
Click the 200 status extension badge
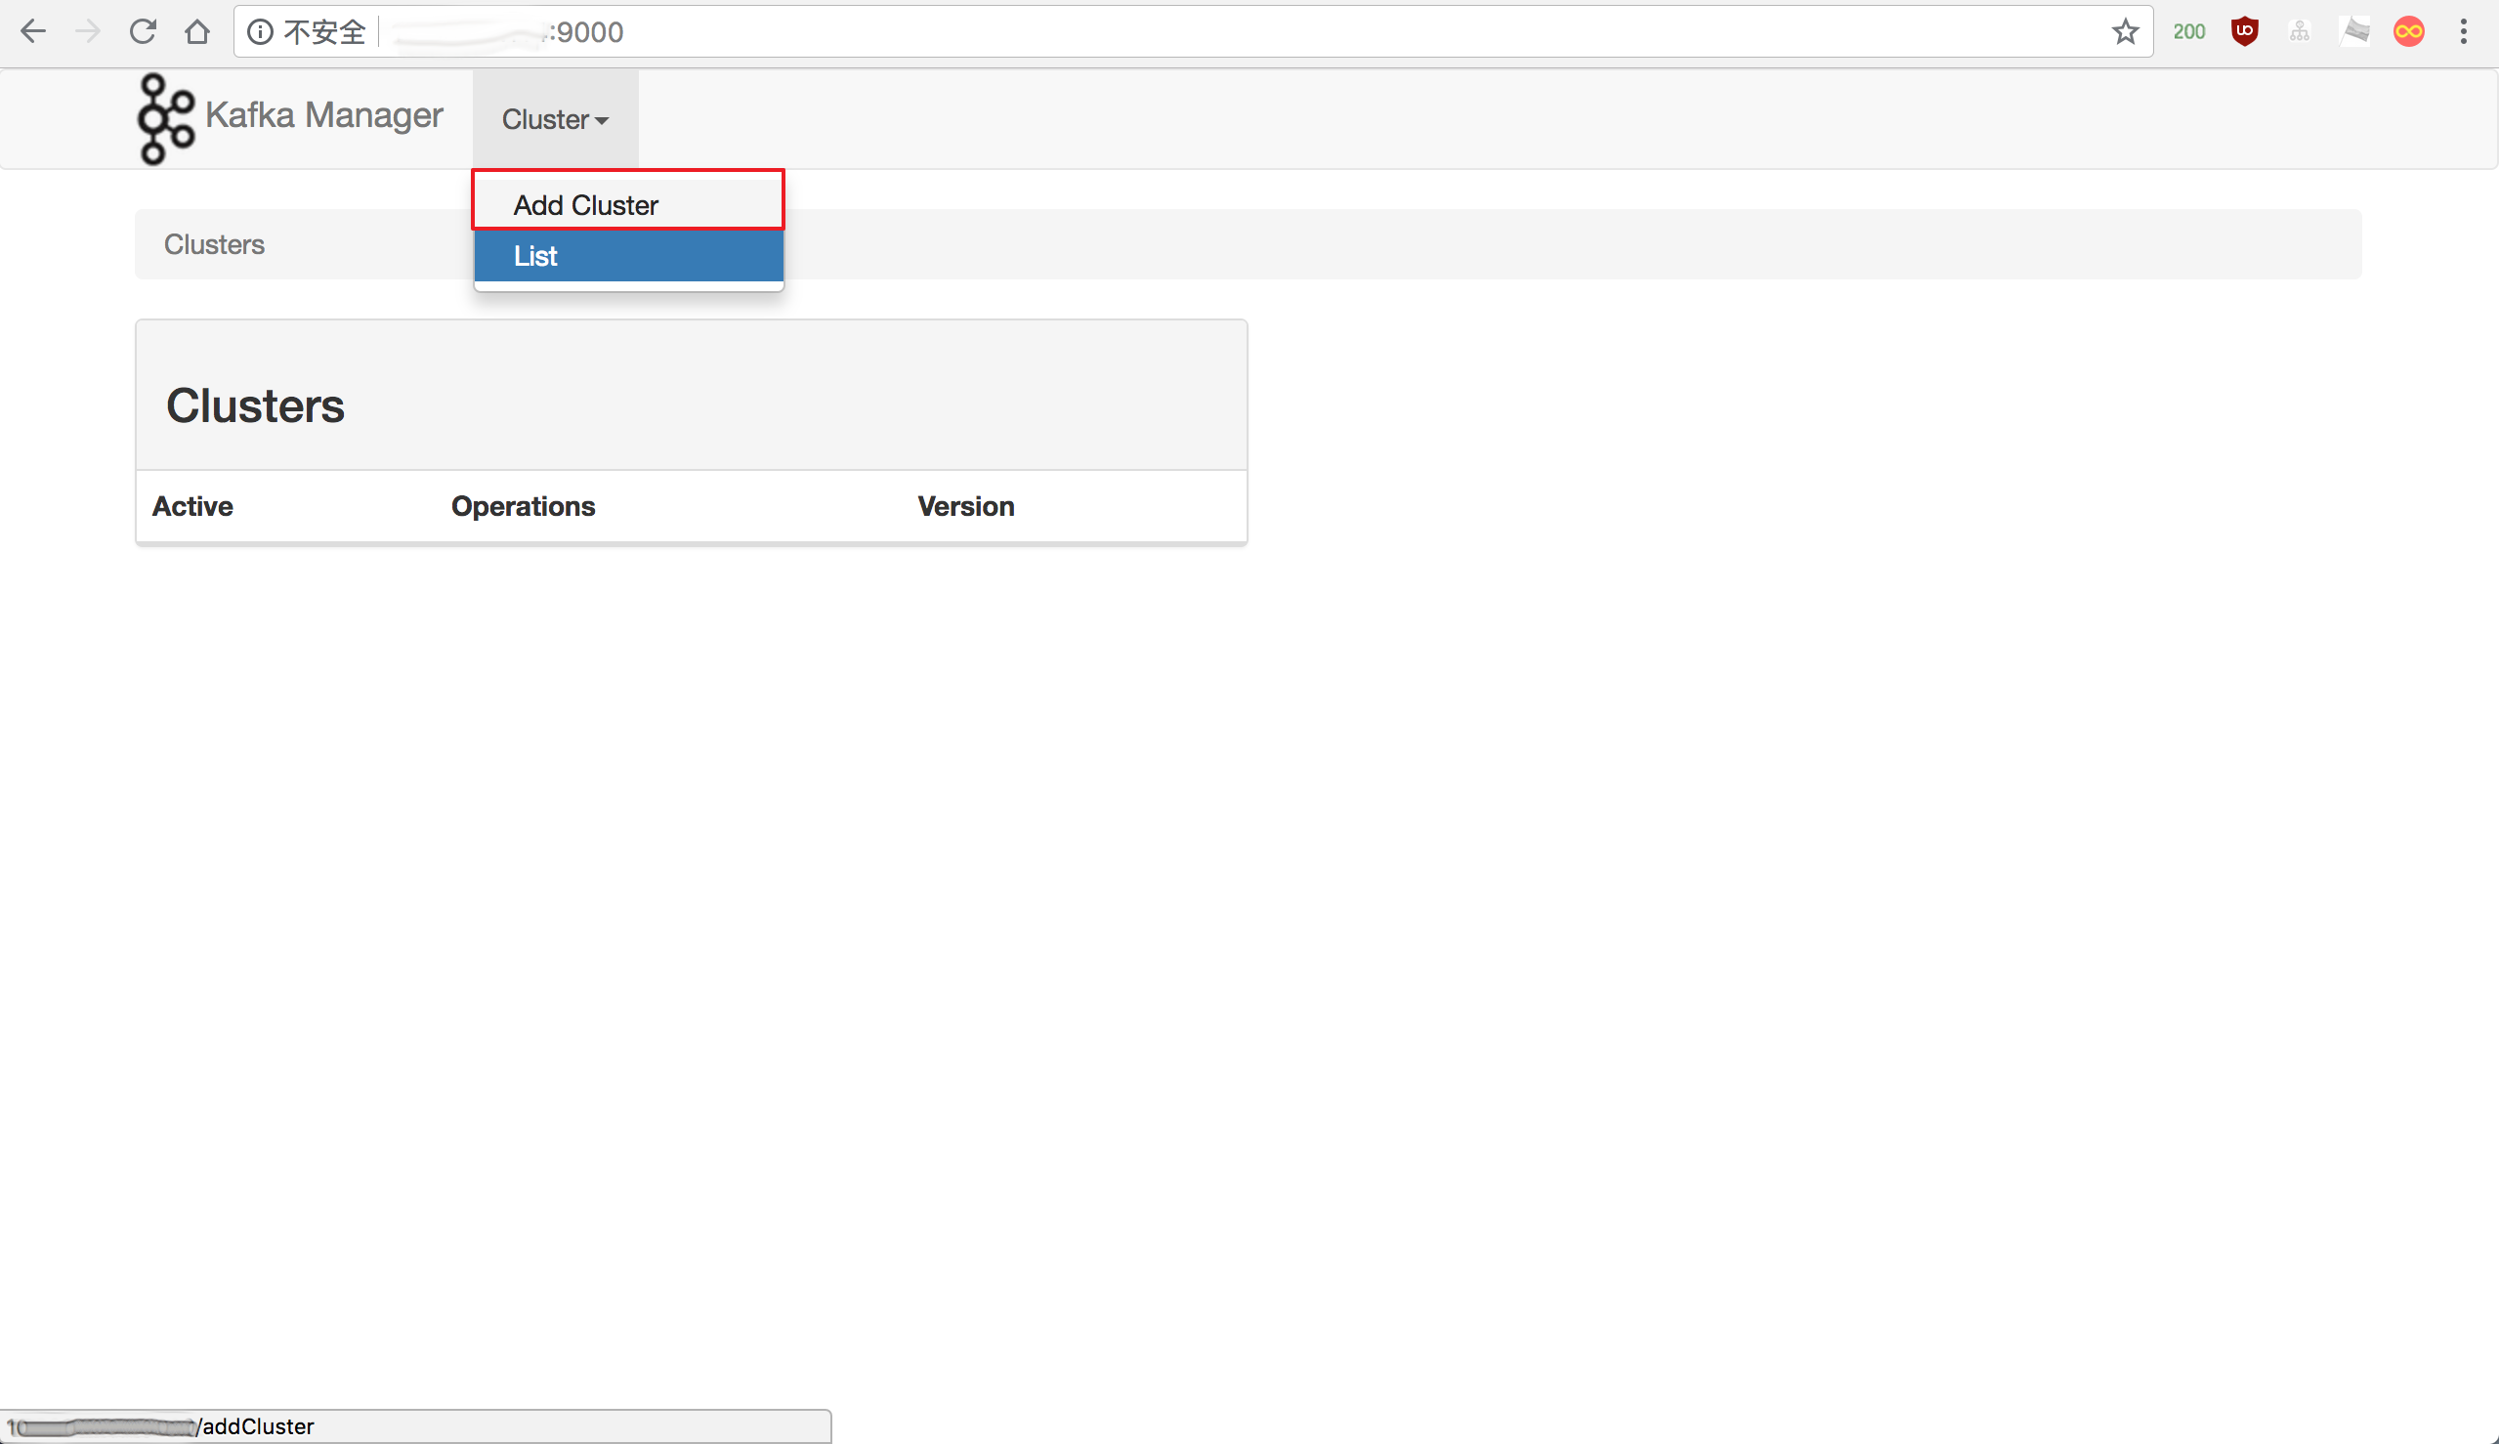click(2188, 31)
